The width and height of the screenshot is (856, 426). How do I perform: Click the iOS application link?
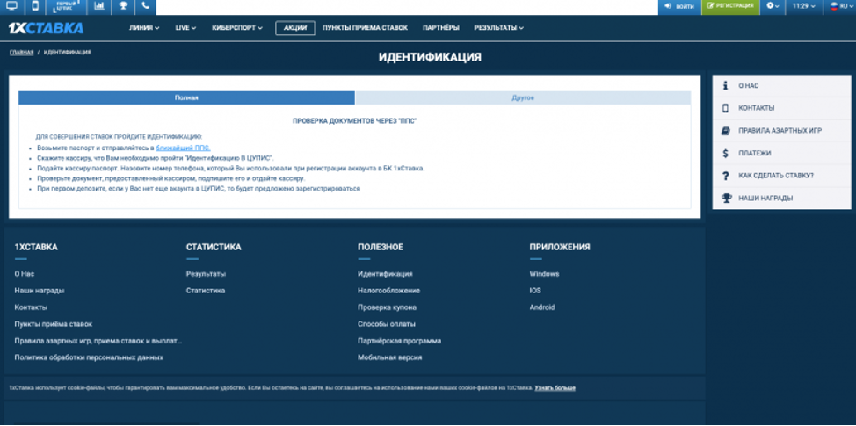[535, 291]
